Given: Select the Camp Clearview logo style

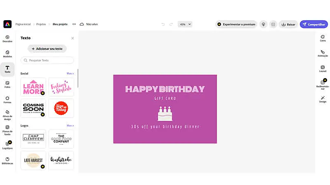Looking at the screenshot, I should 33,139.
